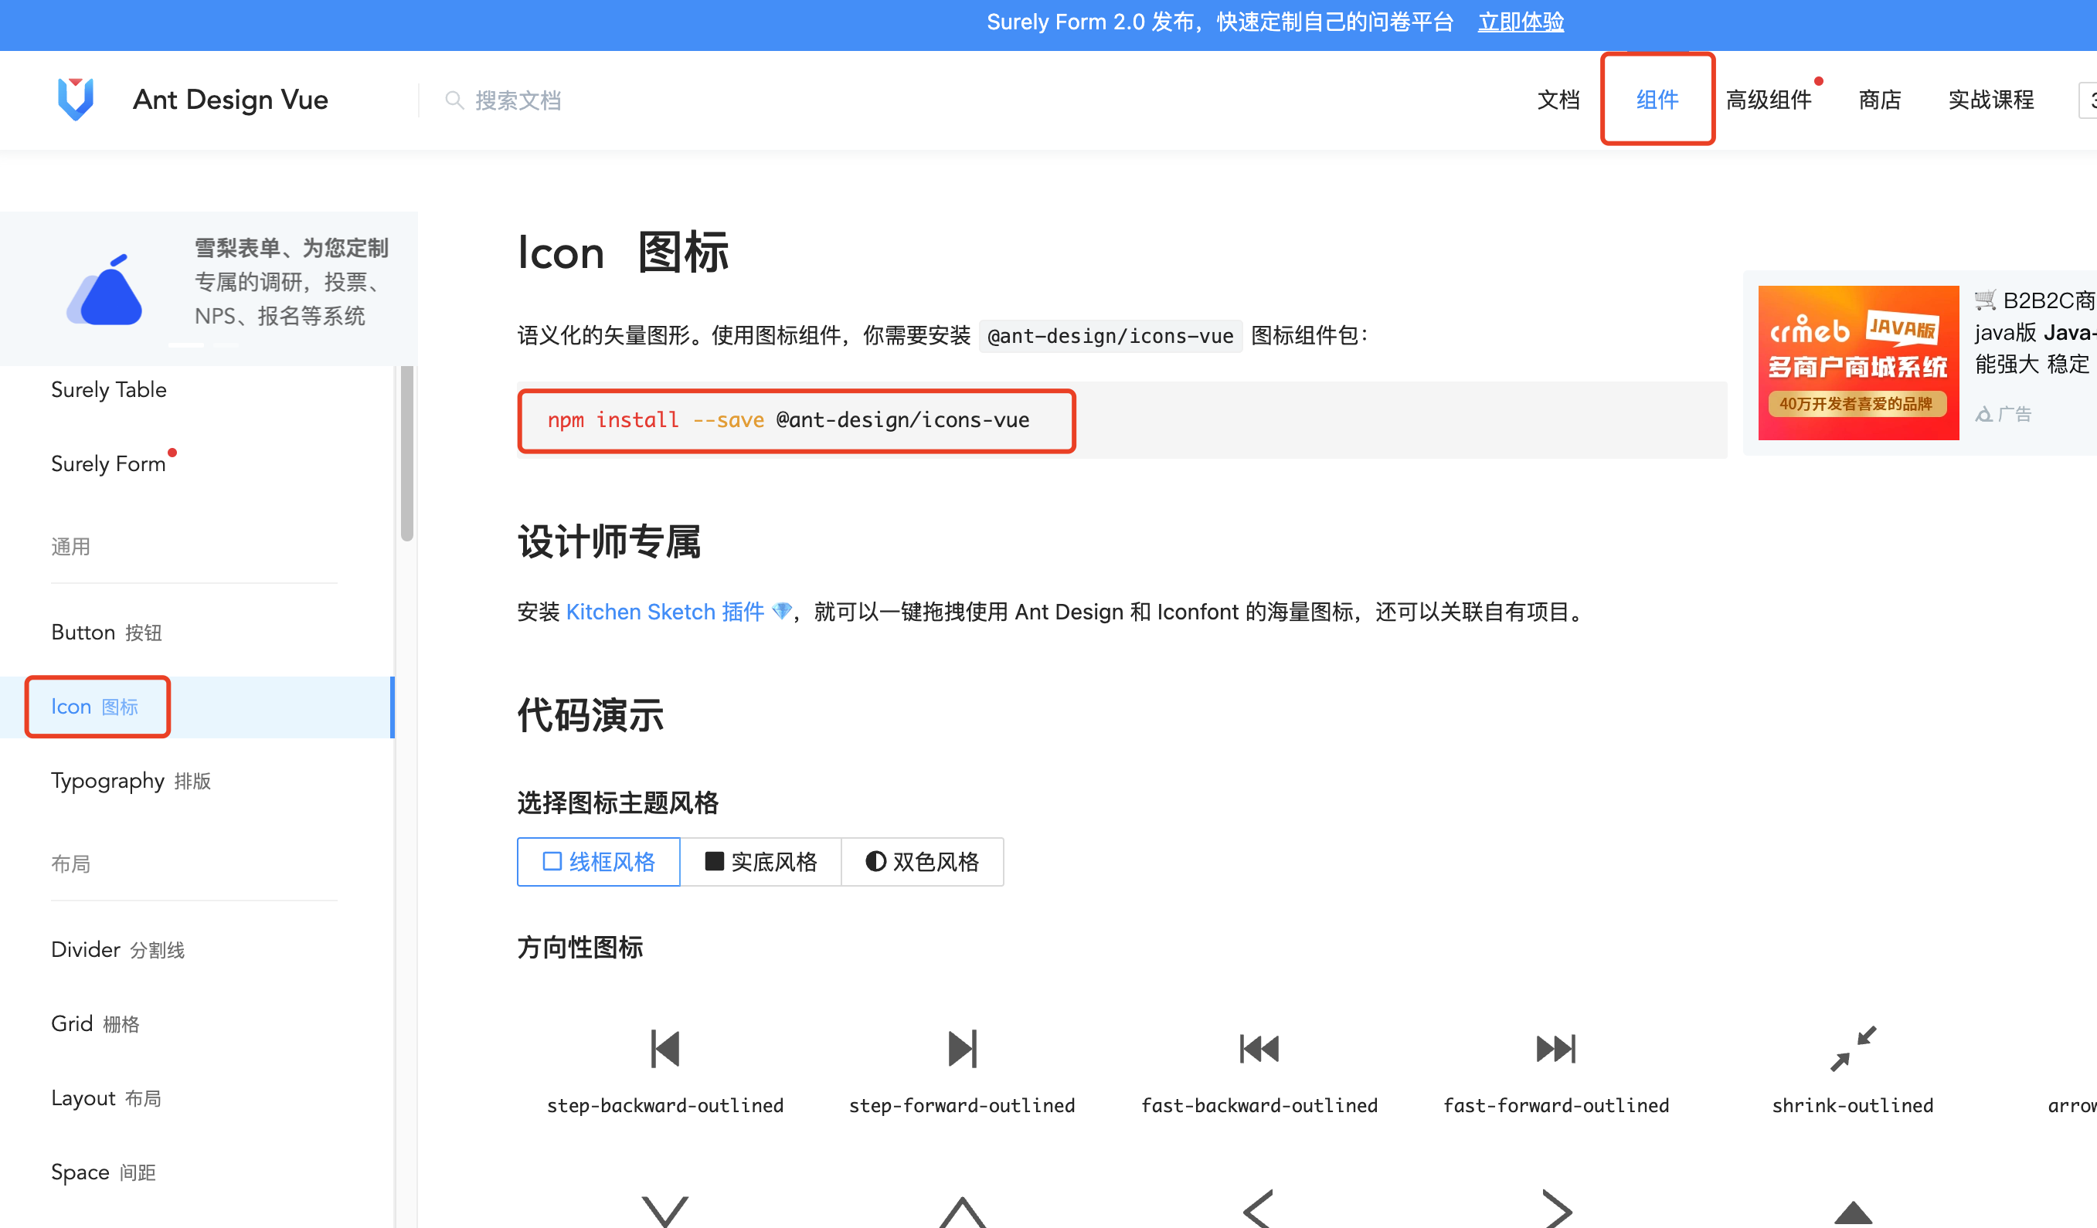Click the 通用 sidebar group label
The image size is (2097, 1228).
click(71, 547)
